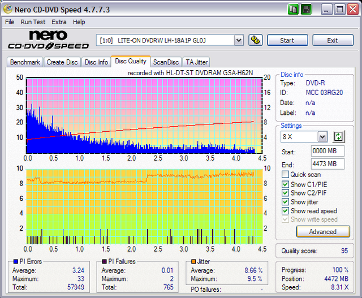Click the Quality score value 95

pyautogui.click(x=344, y=251)
